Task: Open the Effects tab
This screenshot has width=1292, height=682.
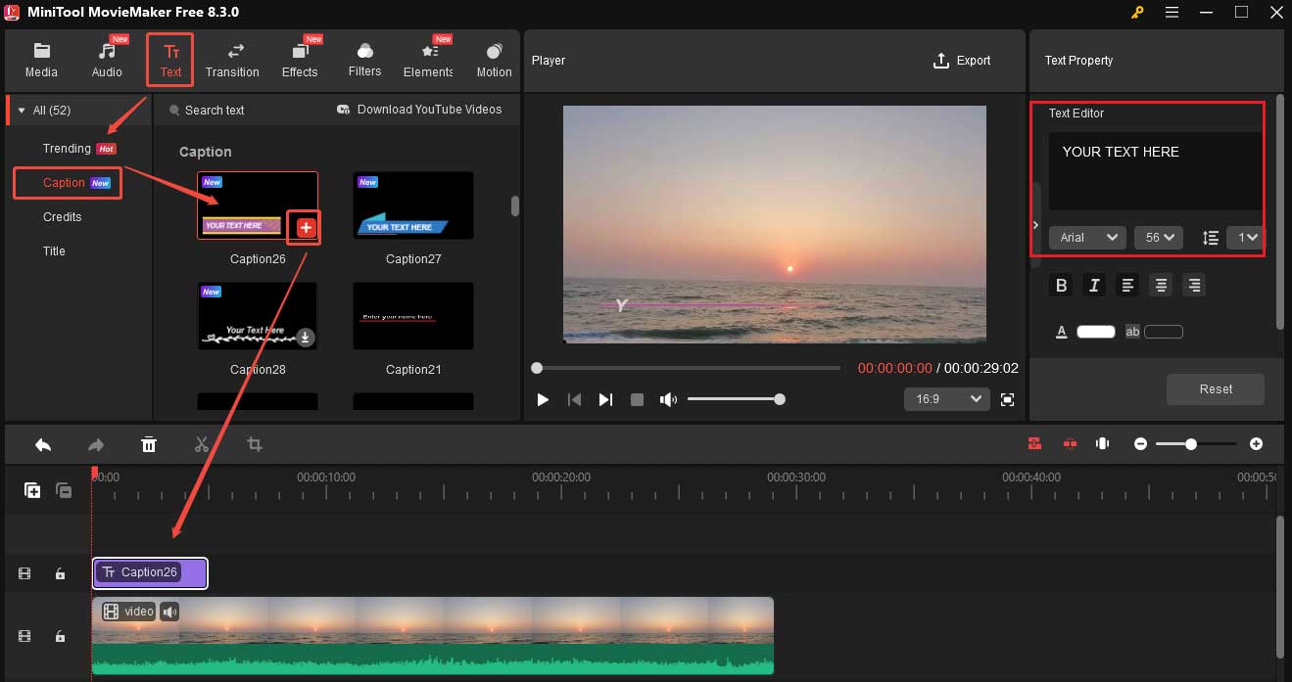Action: [x=300, y=60]
